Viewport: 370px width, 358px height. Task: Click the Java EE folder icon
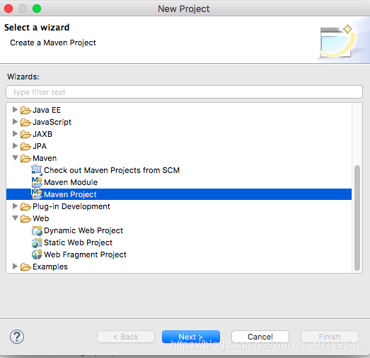click(25, 110)
